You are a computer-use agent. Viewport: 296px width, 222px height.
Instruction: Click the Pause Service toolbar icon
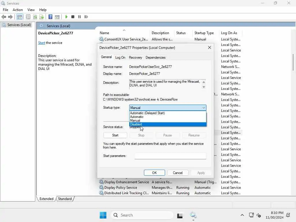pyautogui.click(x=79, y=17)
